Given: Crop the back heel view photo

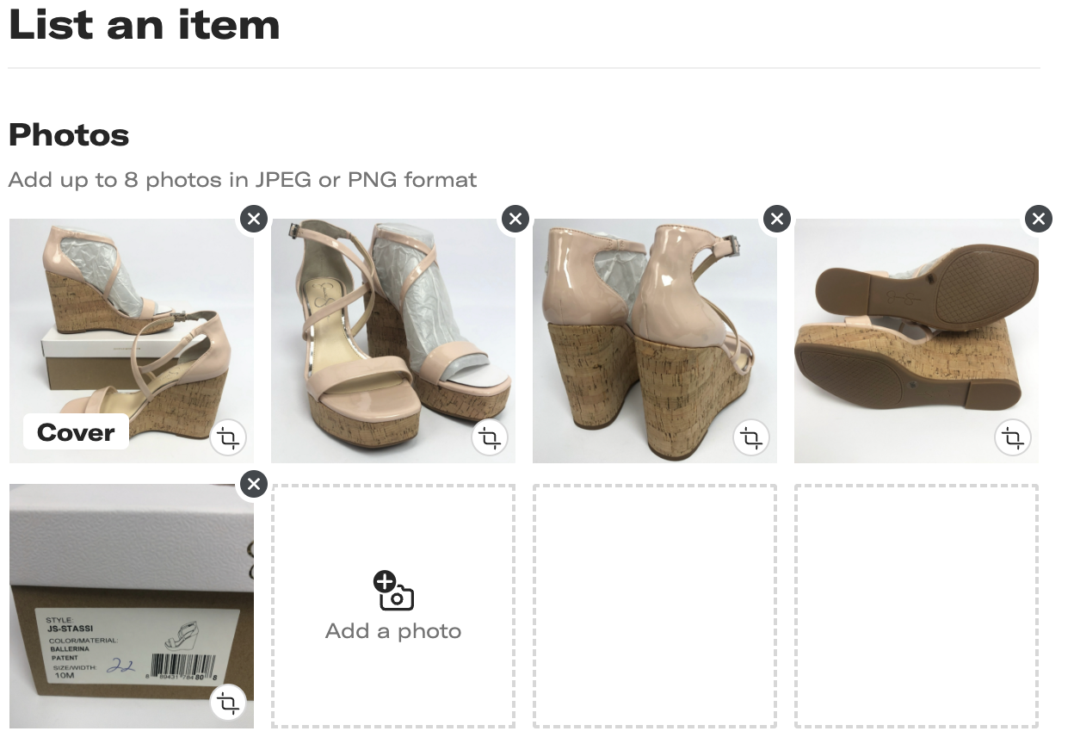Looking at the screenshot, I should point(751,438).
